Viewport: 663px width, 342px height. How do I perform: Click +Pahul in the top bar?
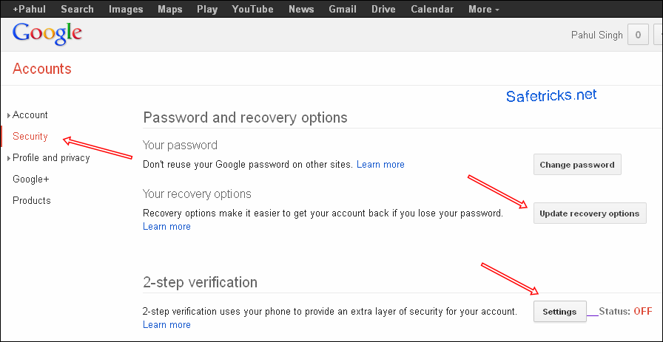(30, 9)
